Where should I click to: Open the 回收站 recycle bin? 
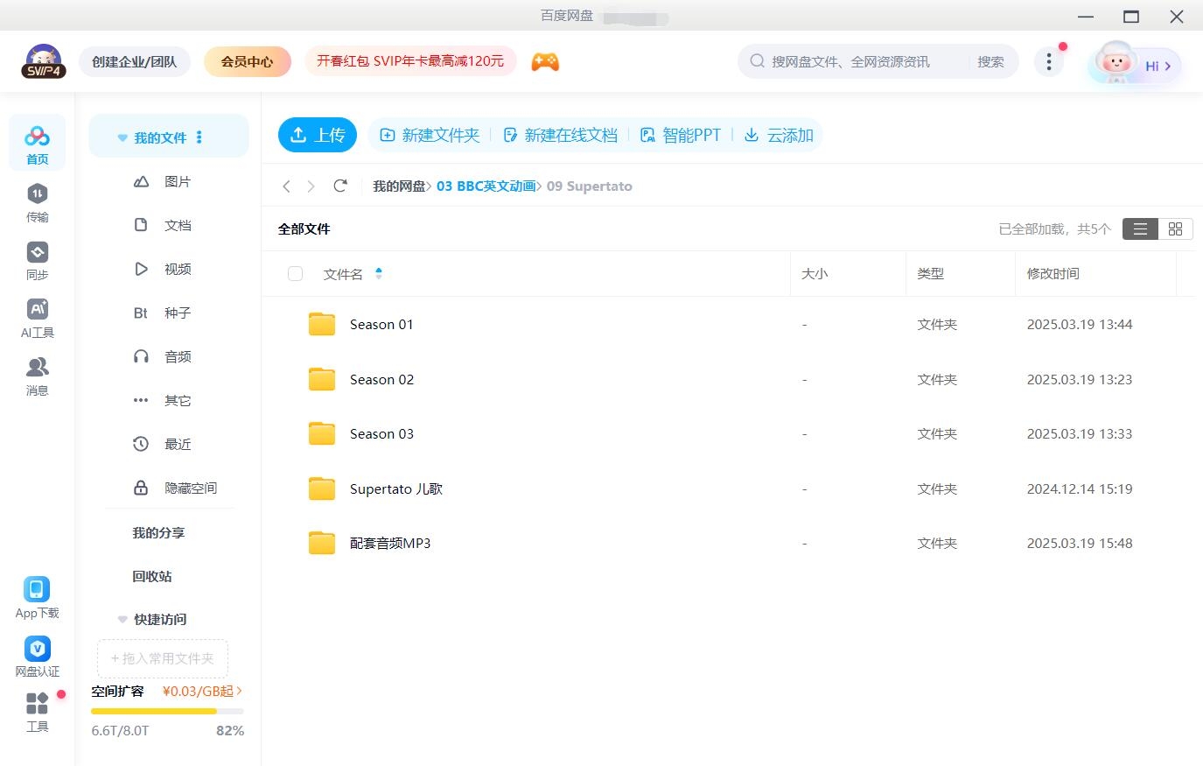click(x=152, y=576)
